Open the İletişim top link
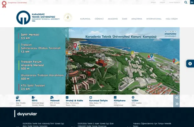Viewport: 194px width, 127px height. (153, 2)
